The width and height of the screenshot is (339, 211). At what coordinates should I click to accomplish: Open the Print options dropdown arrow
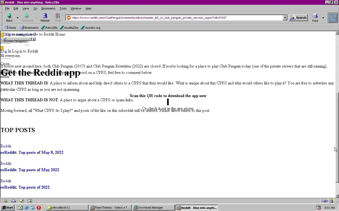pos(323,18)
